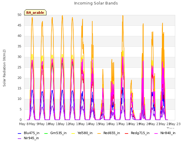Click the green Grn535_in legend swatch
This screenshot has height=144, width=193.
click(x=46, y=133)
